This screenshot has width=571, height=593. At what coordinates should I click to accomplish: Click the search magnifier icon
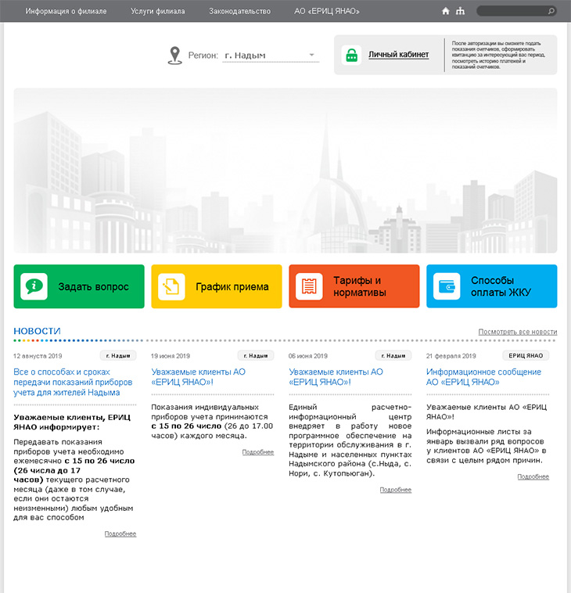[x=551, y=11]
